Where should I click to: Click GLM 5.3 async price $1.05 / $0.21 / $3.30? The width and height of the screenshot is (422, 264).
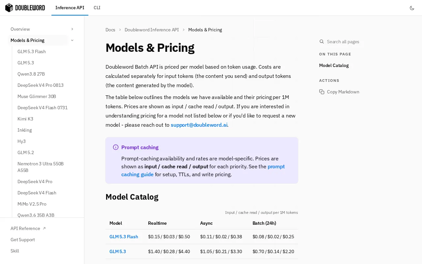click(x=221, y=251)
